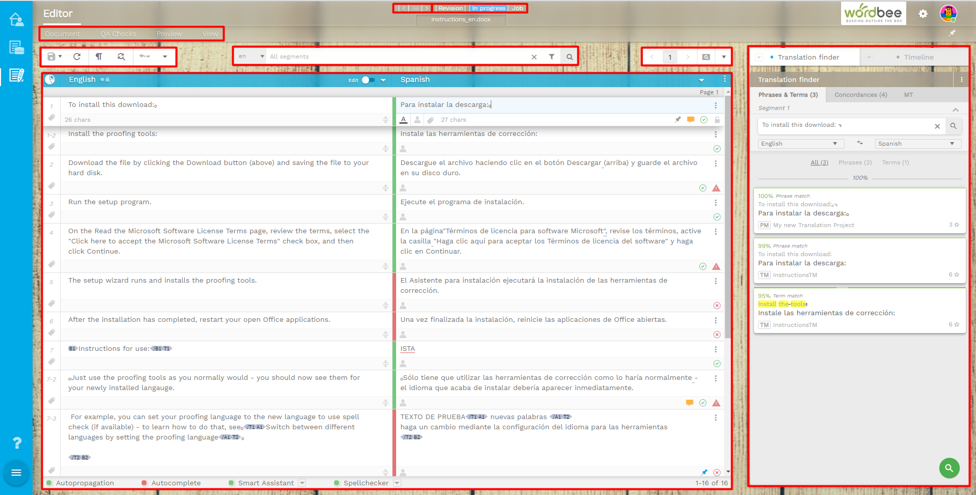The width and height of the screenshot is (976, 495).
Task: Open the source language 'en' dropdown
Action: click(x=249, y=57)
